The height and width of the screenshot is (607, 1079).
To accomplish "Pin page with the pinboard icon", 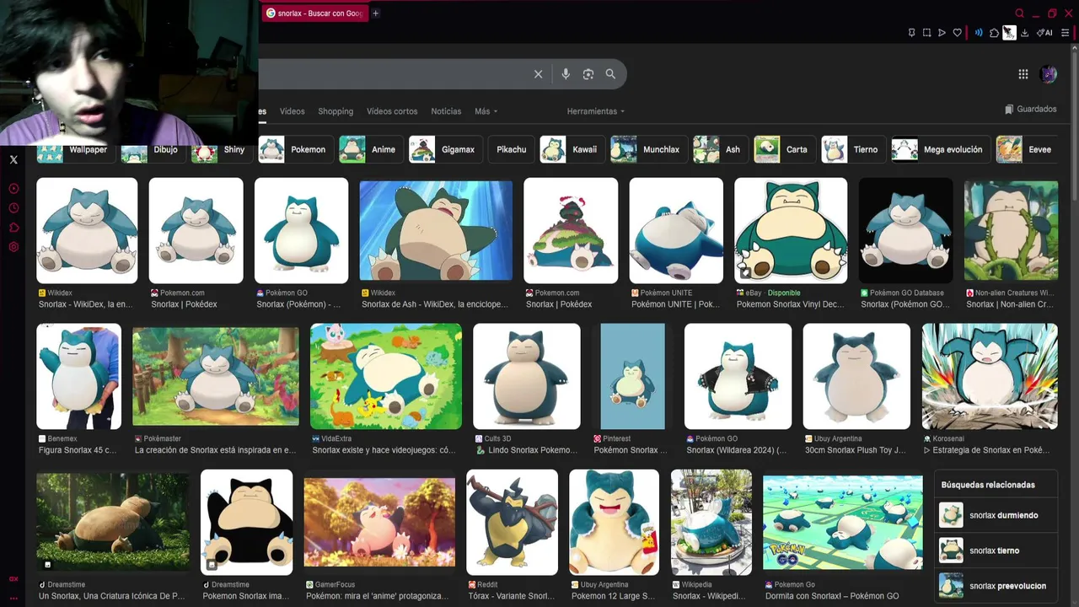I will [911, 33].
